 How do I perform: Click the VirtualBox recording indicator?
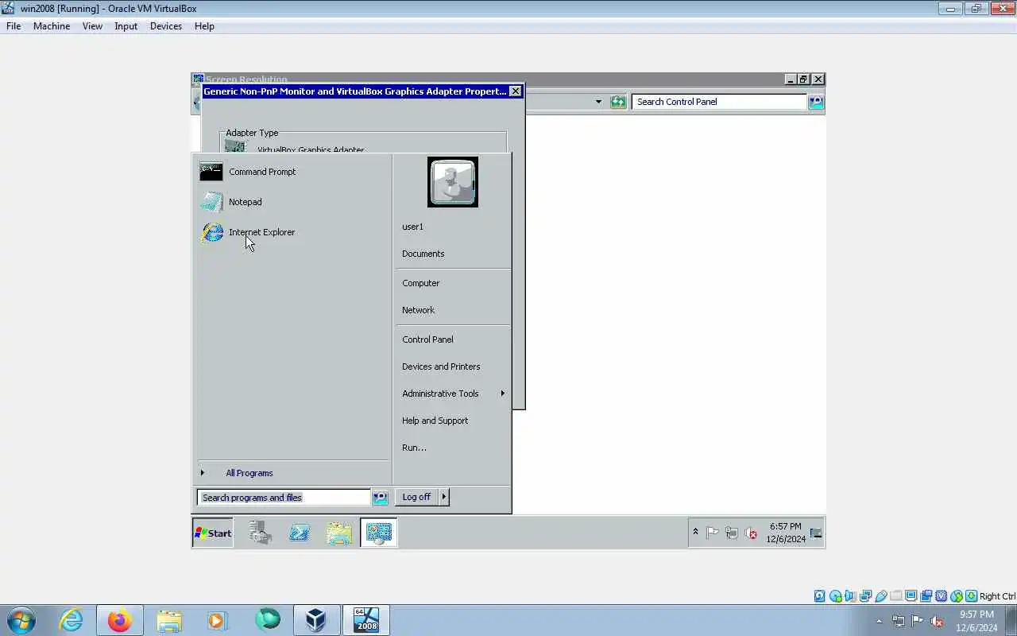[x=926, y=596]
